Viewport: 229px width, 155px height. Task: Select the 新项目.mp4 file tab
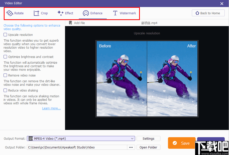(149, 23)
